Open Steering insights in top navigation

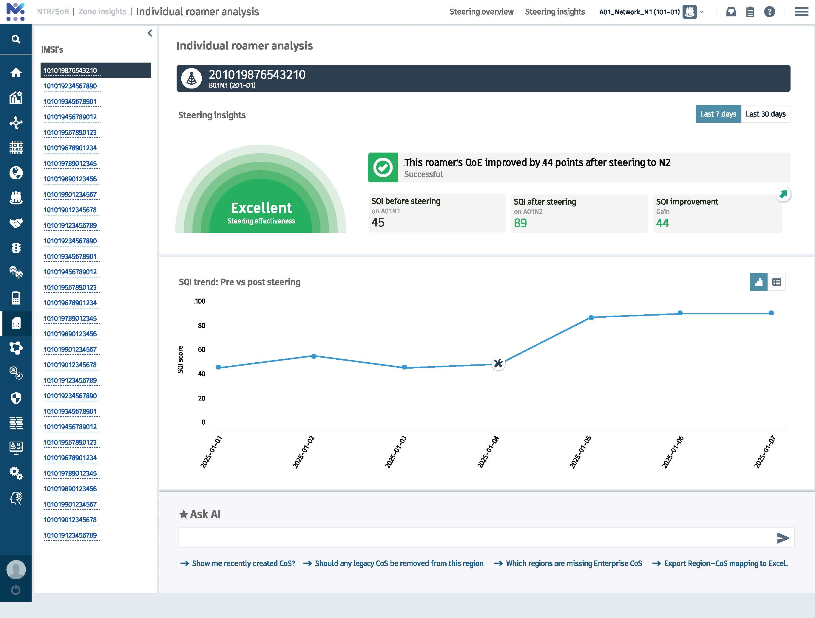[x=555, y=12]
